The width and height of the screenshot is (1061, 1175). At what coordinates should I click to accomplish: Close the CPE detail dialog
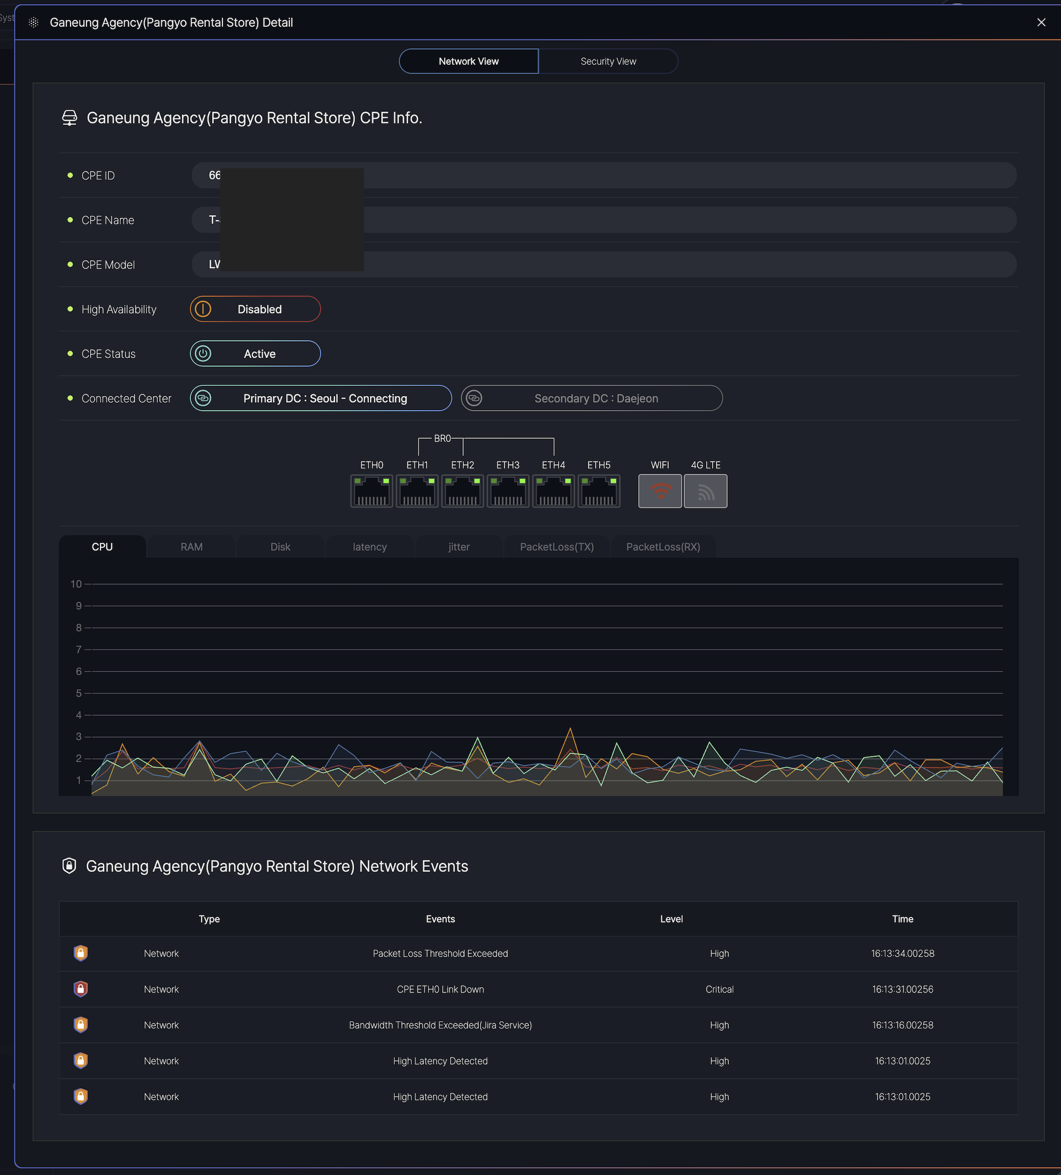tap(1041, 22)
